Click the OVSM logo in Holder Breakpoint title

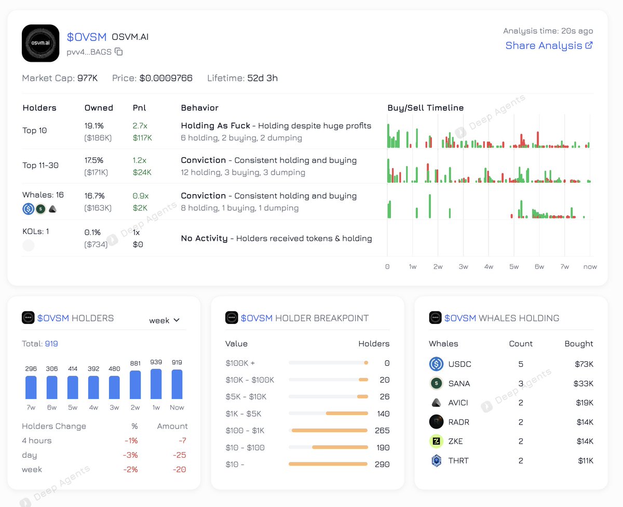click(x=232, y=318)
